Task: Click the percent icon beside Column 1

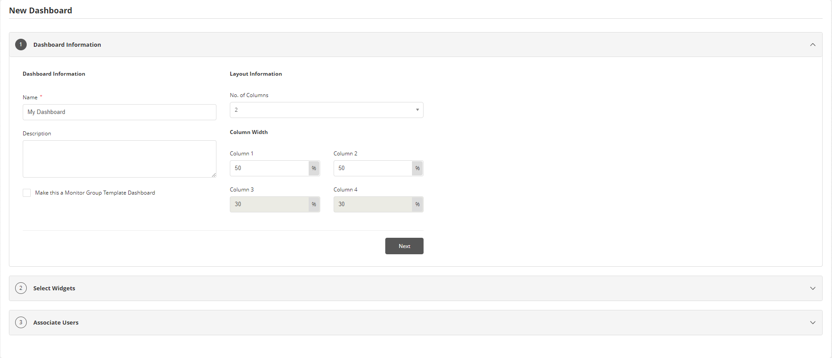Action: pos(314,168)
